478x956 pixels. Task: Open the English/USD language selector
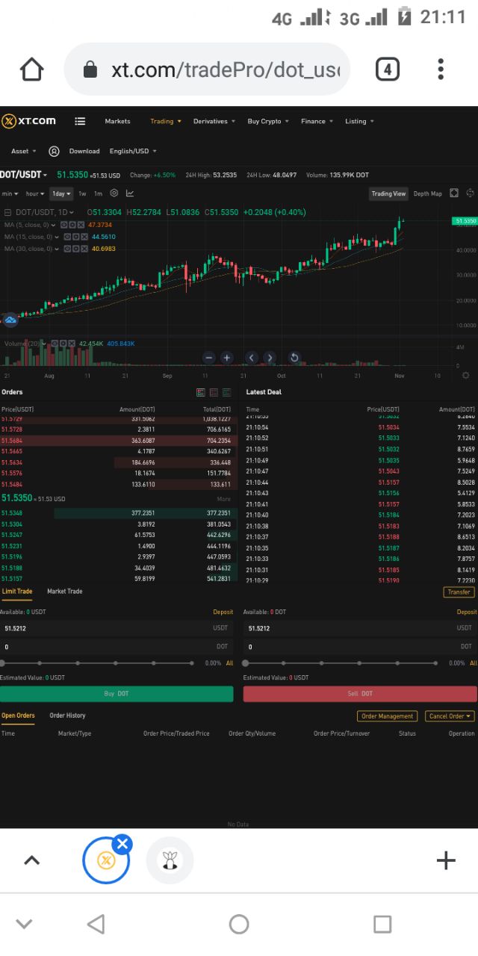[x=133, y=151]
